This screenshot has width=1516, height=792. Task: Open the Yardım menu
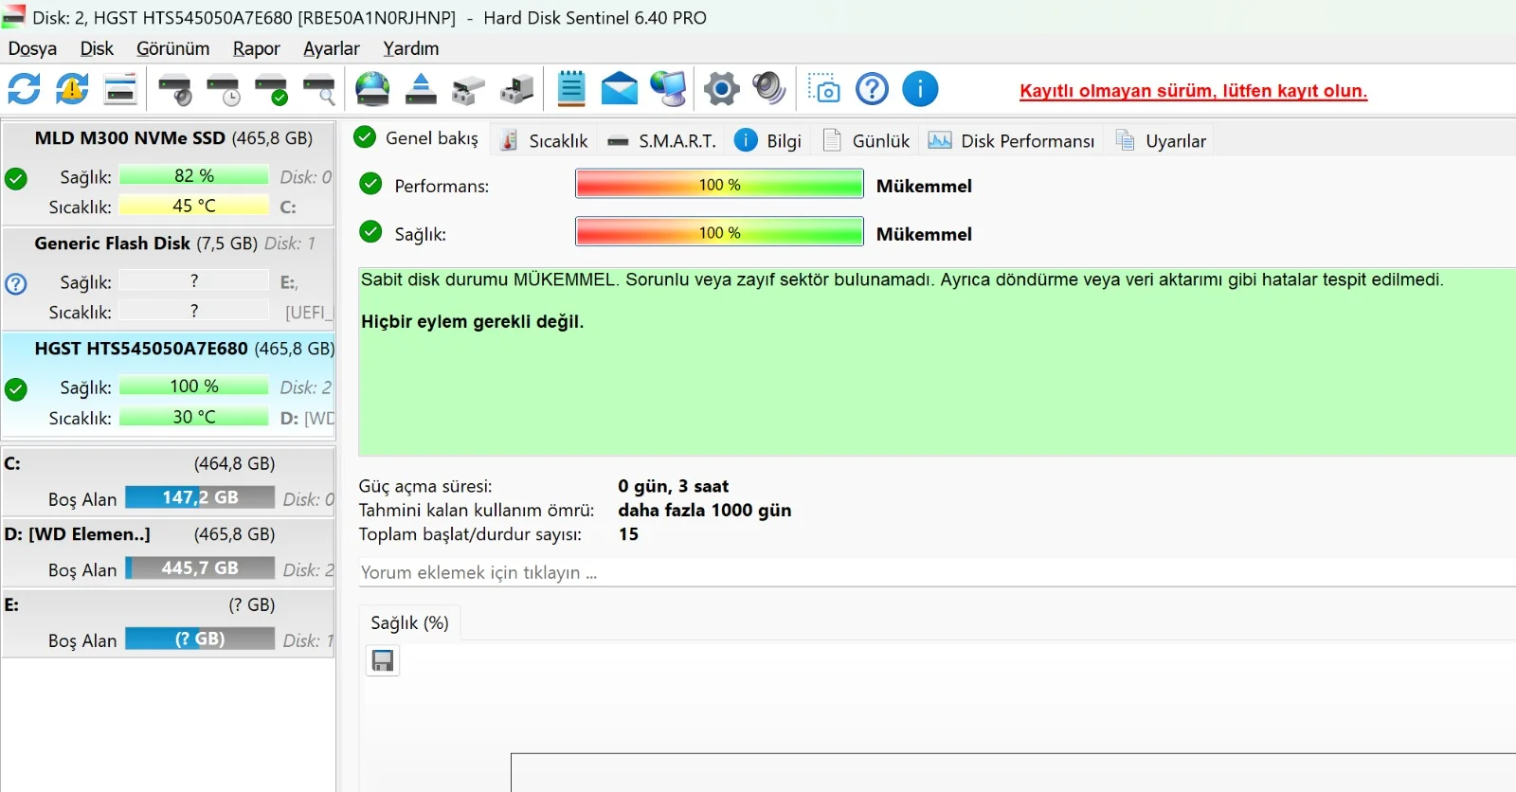[410, 48]
